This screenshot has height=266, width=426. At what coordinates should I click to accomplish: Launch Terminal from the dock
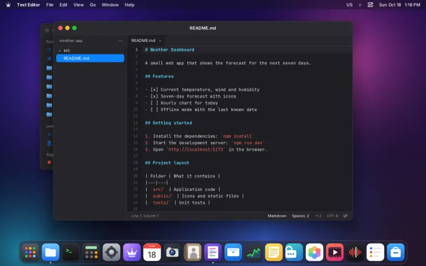pyautogui.click(x=71, y=252)
